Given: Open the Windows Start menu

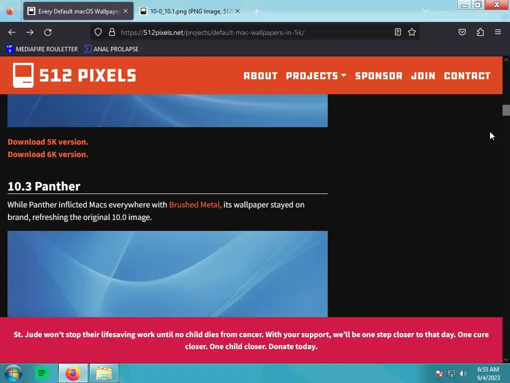Looking at the screenshot, I should coord(13,373).
